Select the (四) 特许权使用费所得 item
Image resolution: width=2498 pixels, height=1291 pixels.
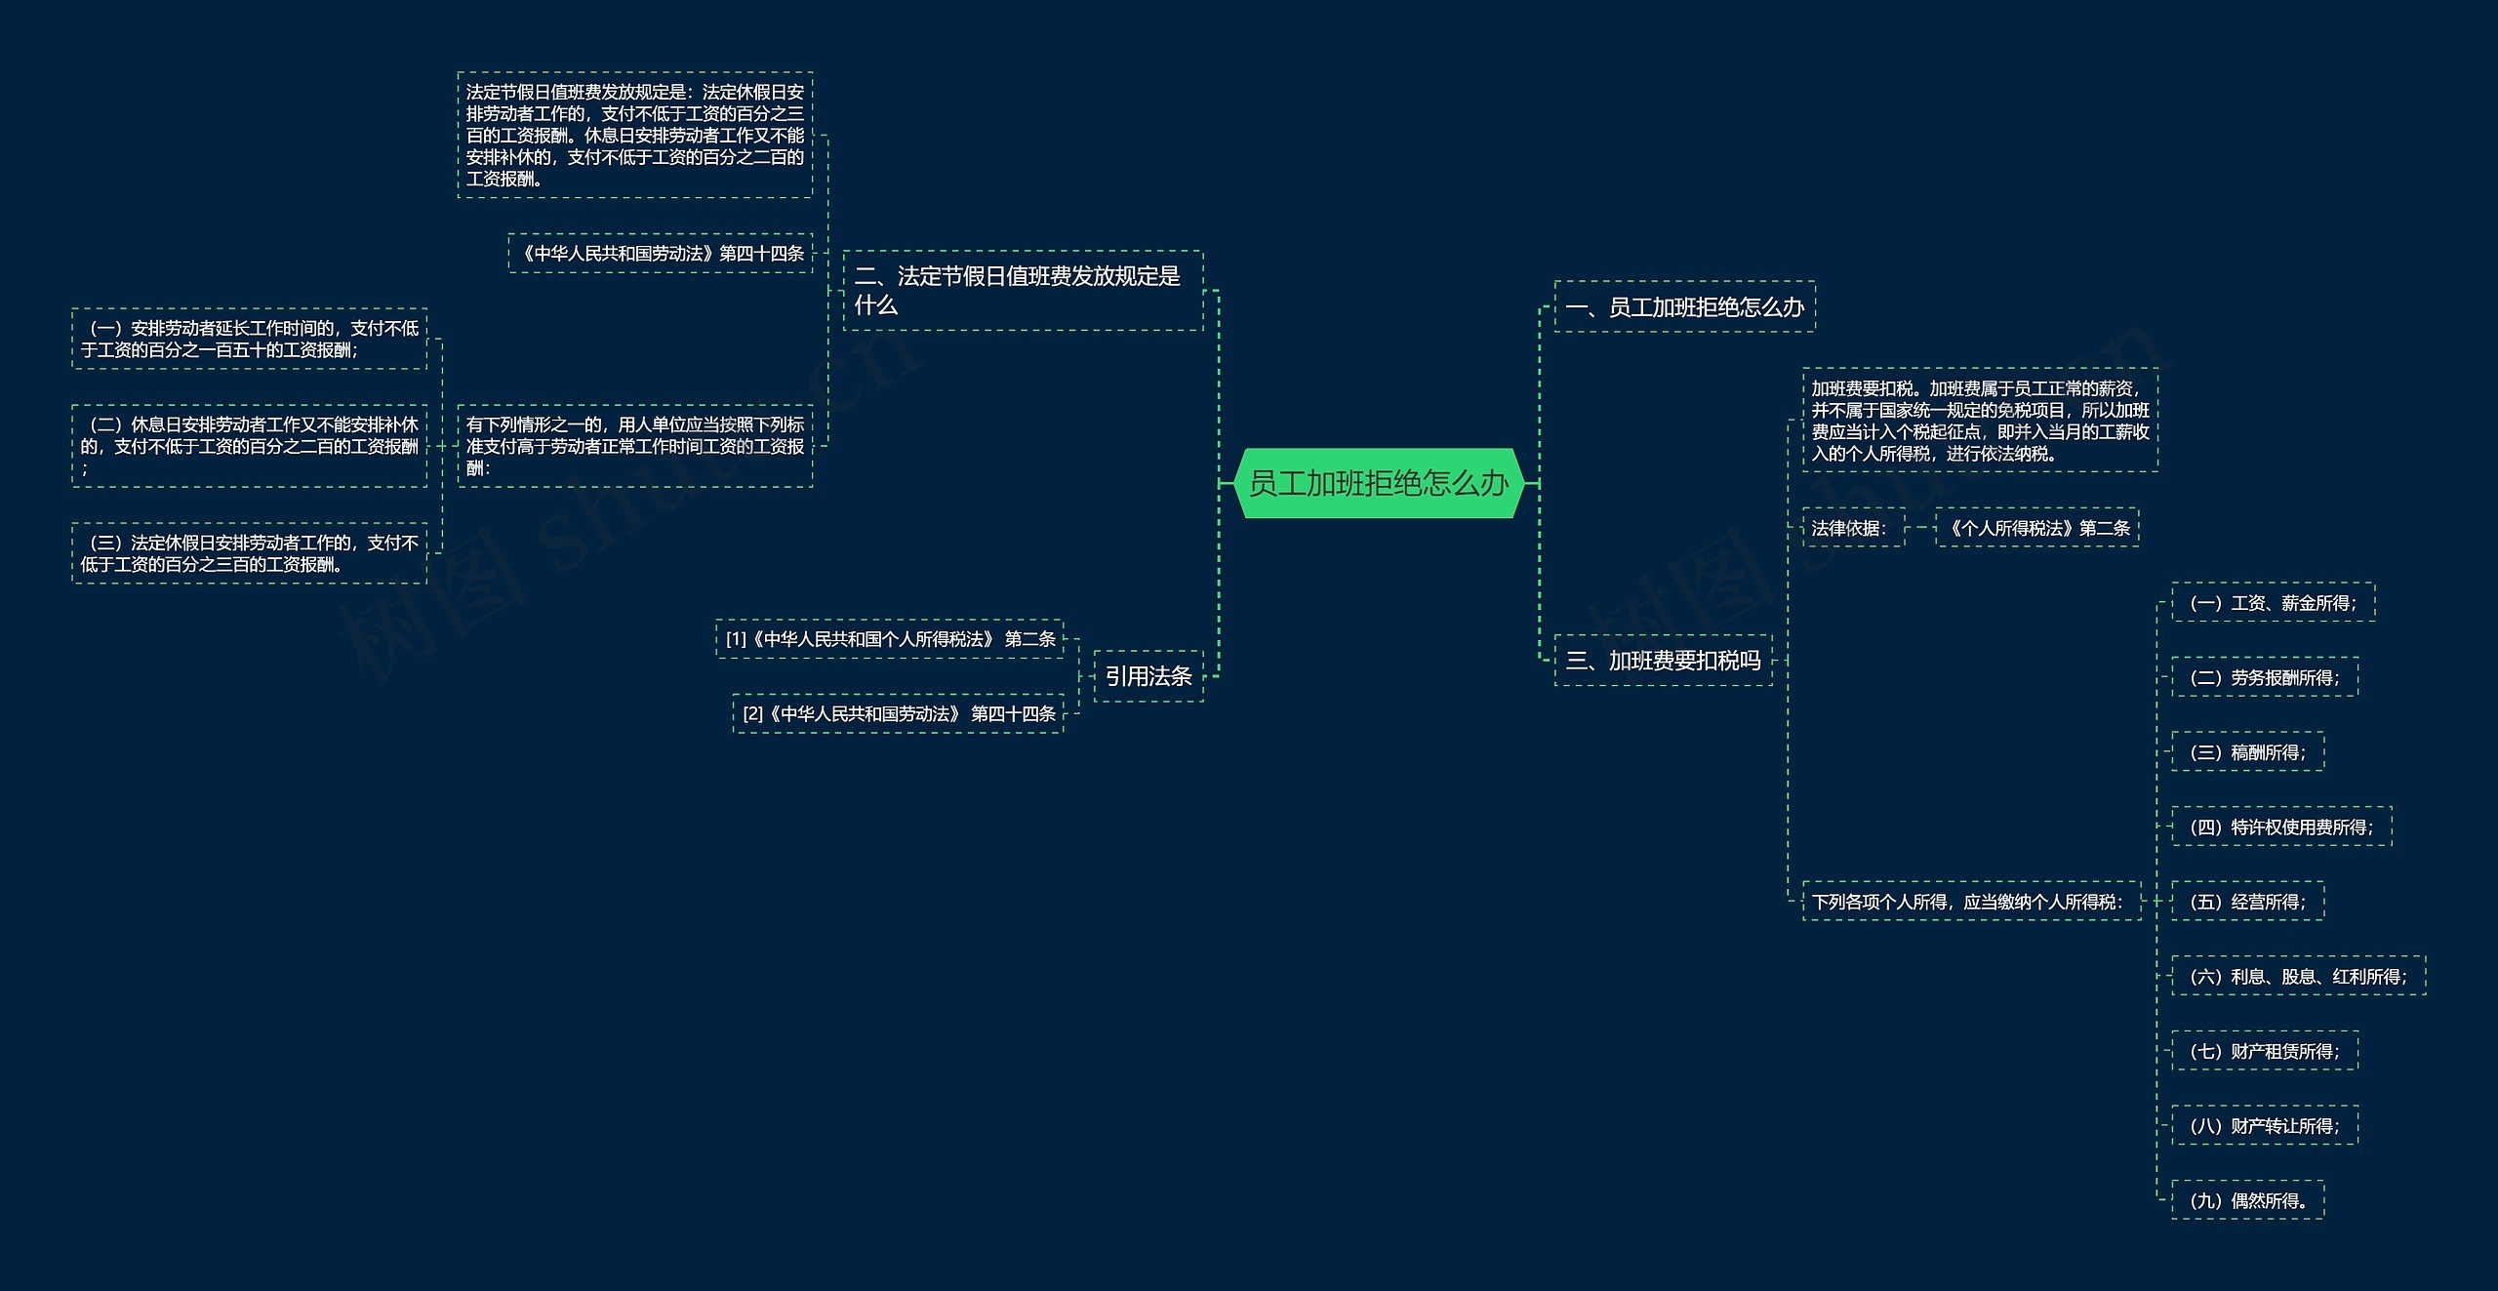(x=2281, y=827)
